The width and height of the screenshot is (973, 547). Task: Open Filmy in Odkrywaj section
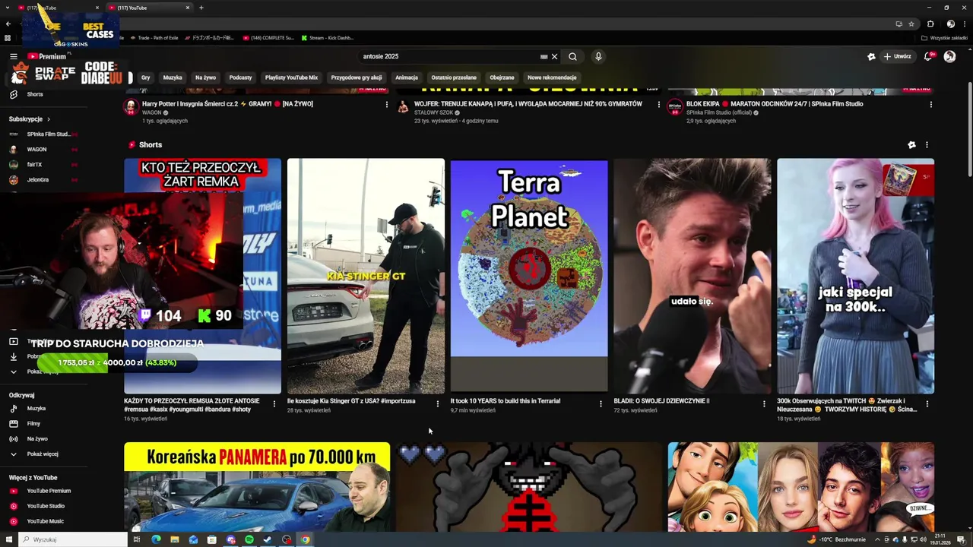[x=33, y=424]
